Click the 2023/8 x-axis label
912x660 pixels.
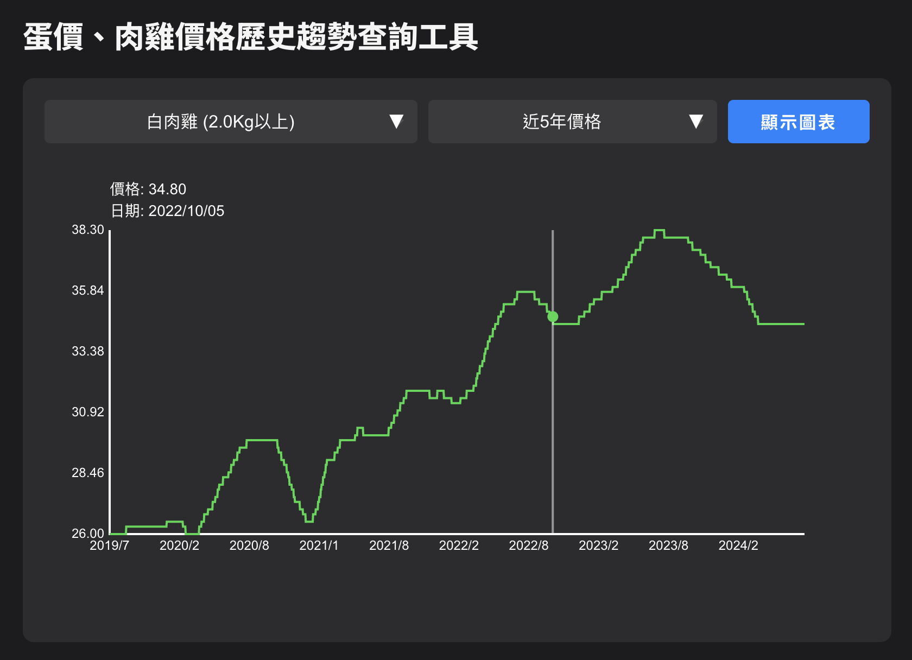point(668,545)
